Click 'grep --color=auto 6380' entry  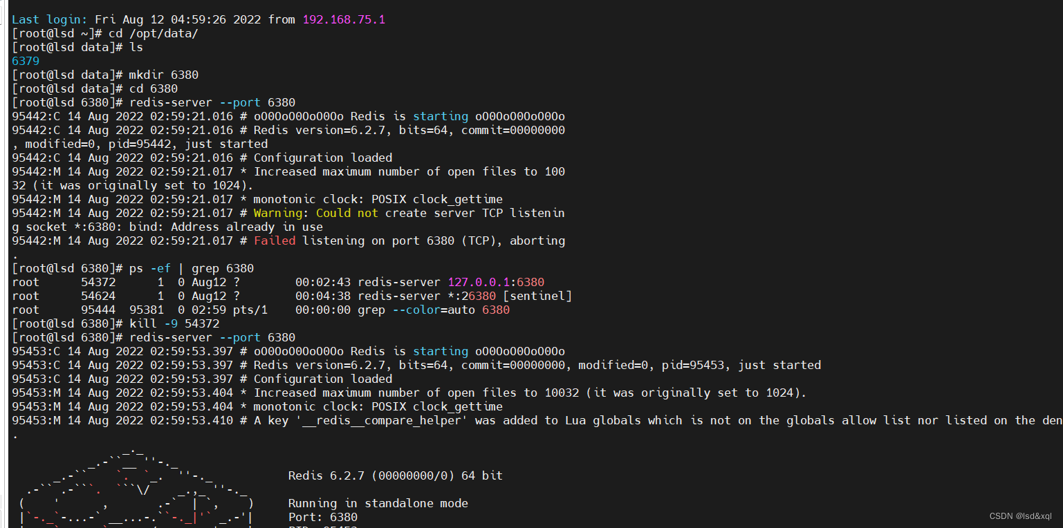[434, 310]
